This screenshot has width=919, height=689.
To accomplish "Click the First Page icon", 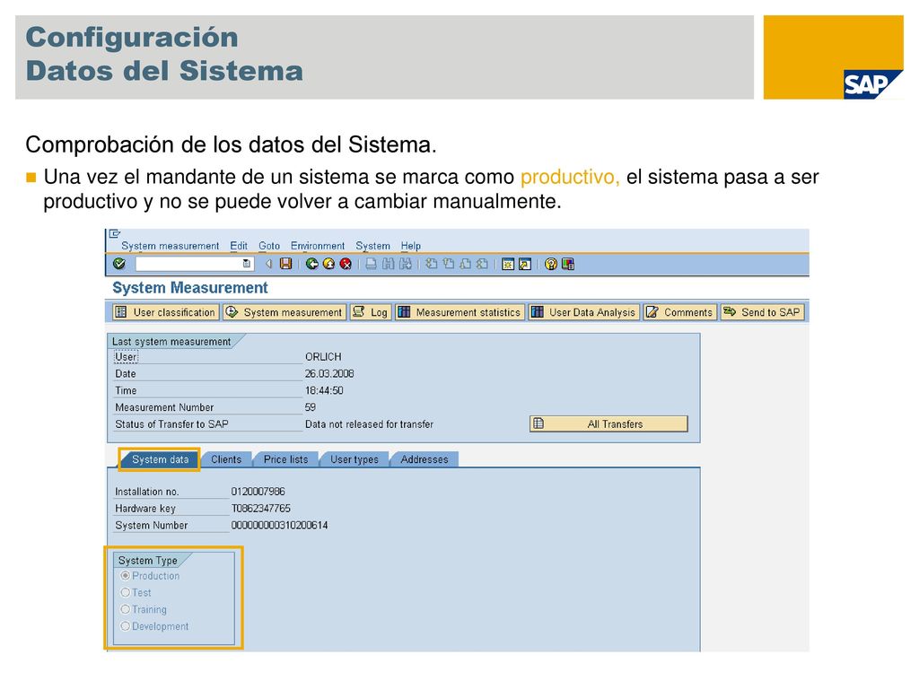I will click(432, 265).
